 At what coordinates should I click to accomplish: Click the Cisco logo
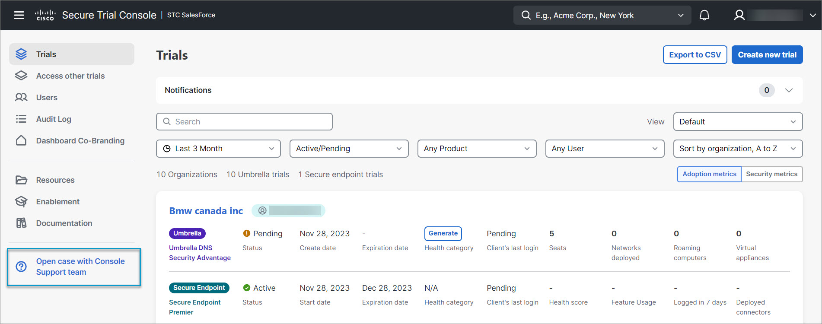coord(45,15)
